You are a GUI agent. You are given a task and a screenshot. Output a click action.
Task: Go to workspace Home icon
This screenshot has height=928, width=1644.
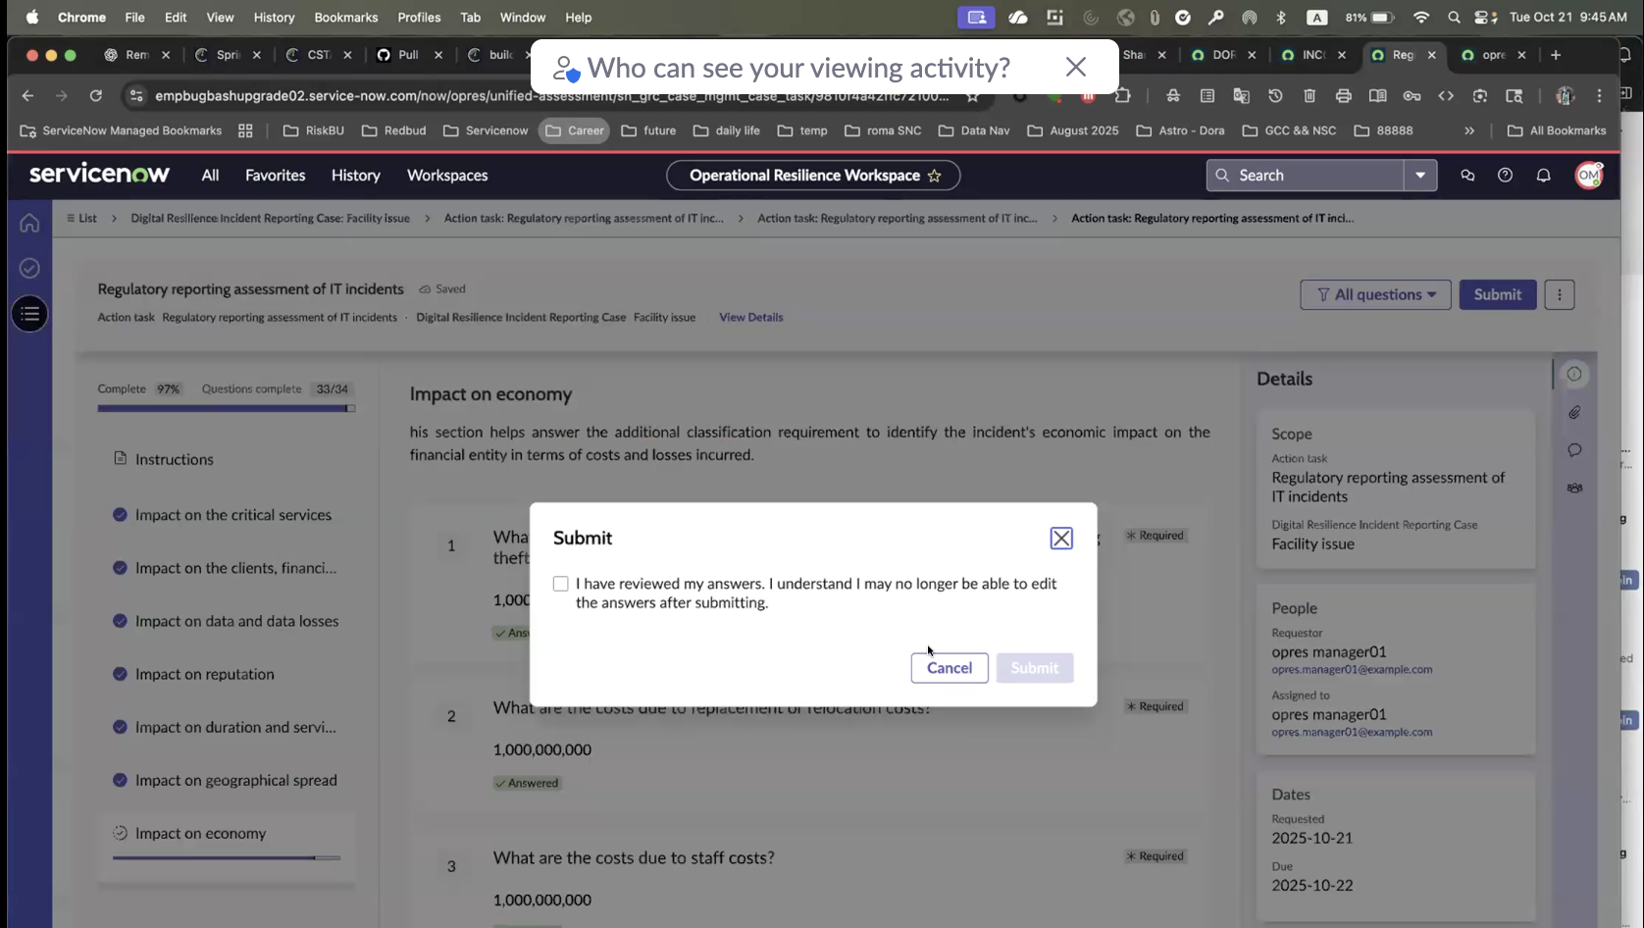click(29, 223)
